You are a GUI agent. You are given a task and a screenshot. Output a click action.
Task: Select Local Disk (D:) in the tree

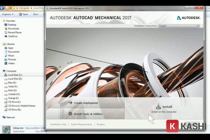[x=15, y=79]
